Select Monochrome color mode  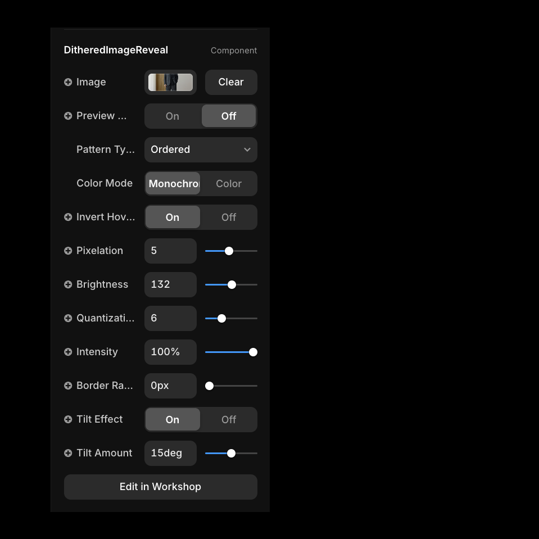173,183
